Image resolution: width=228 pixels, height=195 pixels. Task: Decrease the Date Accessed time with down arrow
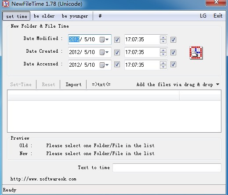point(163,67)
